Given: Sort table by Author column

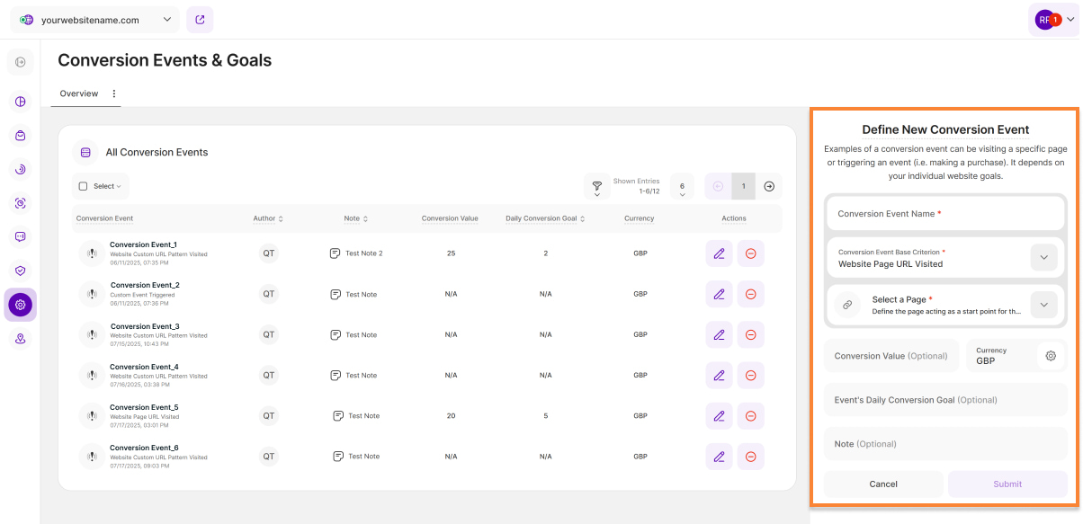Looking at the screenshot, I should [x=268, y=218].
